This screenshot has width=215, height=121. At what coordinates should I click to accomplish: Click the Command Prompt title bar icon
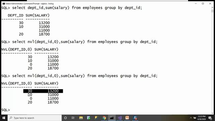[x=4, y=4]
